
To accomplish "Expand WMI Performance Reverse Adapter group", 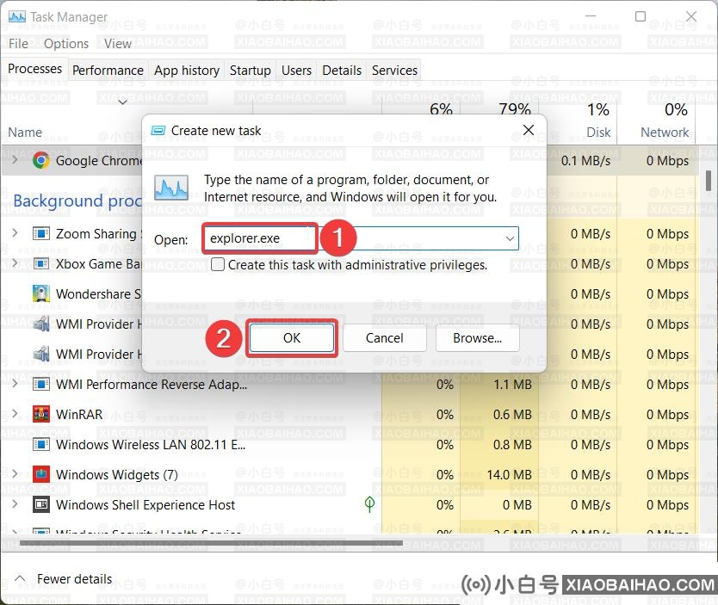I will click(x=15, y=383).
